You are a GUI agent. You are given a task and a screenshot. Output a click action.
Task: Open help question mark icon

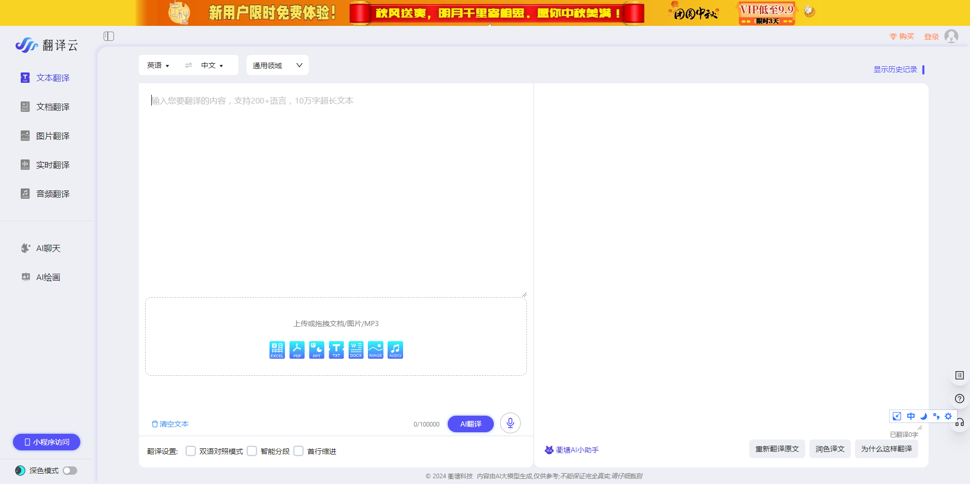point(960,399)
